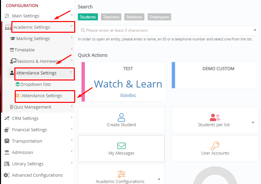
Task: Select the Relatives search tab
Action: 134,17
